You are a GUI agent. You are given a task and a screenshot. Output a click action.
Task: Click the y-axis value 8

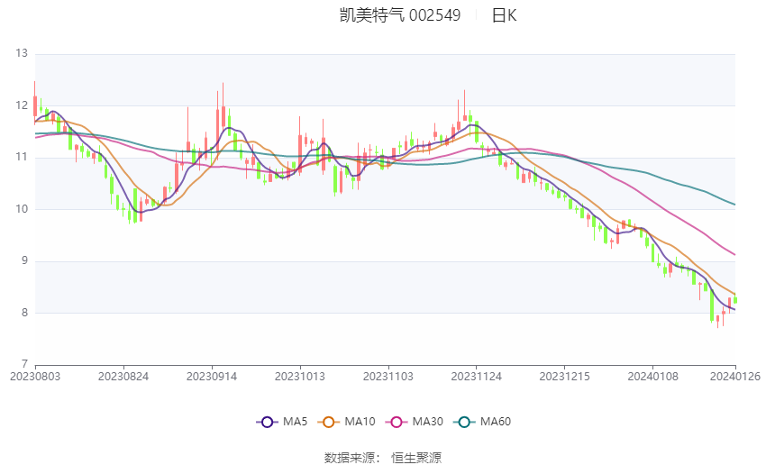24,313
